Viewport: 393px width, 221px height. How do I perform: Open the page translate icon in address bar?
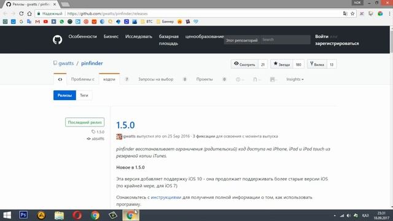pos(345,14)
